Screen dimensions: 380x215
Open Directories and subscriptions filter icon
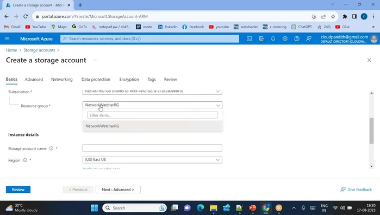coord(261,38)
